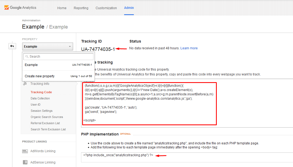Open the Home tab
Viewport: 293px width, 167px height.
pos(62,8)
